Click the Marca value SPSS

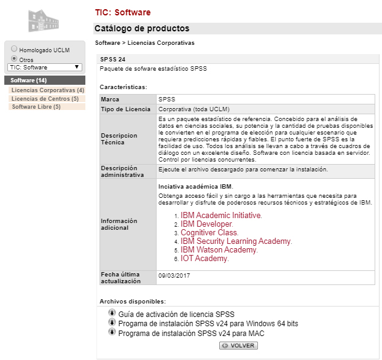166,99
